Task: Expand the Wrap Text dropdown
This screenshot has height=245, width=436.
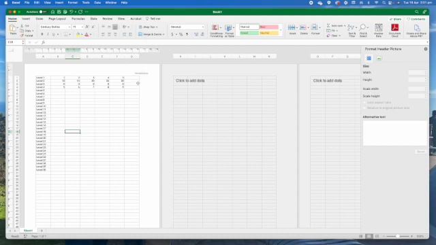Action: pyautogui.click(x=157, y=27)
